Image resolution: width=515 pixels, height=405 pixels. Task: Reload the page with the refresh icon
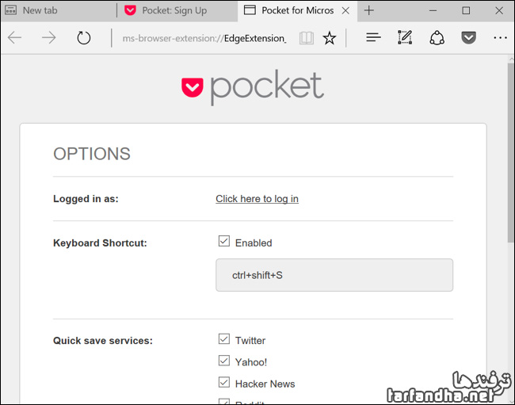pos(84,38)
